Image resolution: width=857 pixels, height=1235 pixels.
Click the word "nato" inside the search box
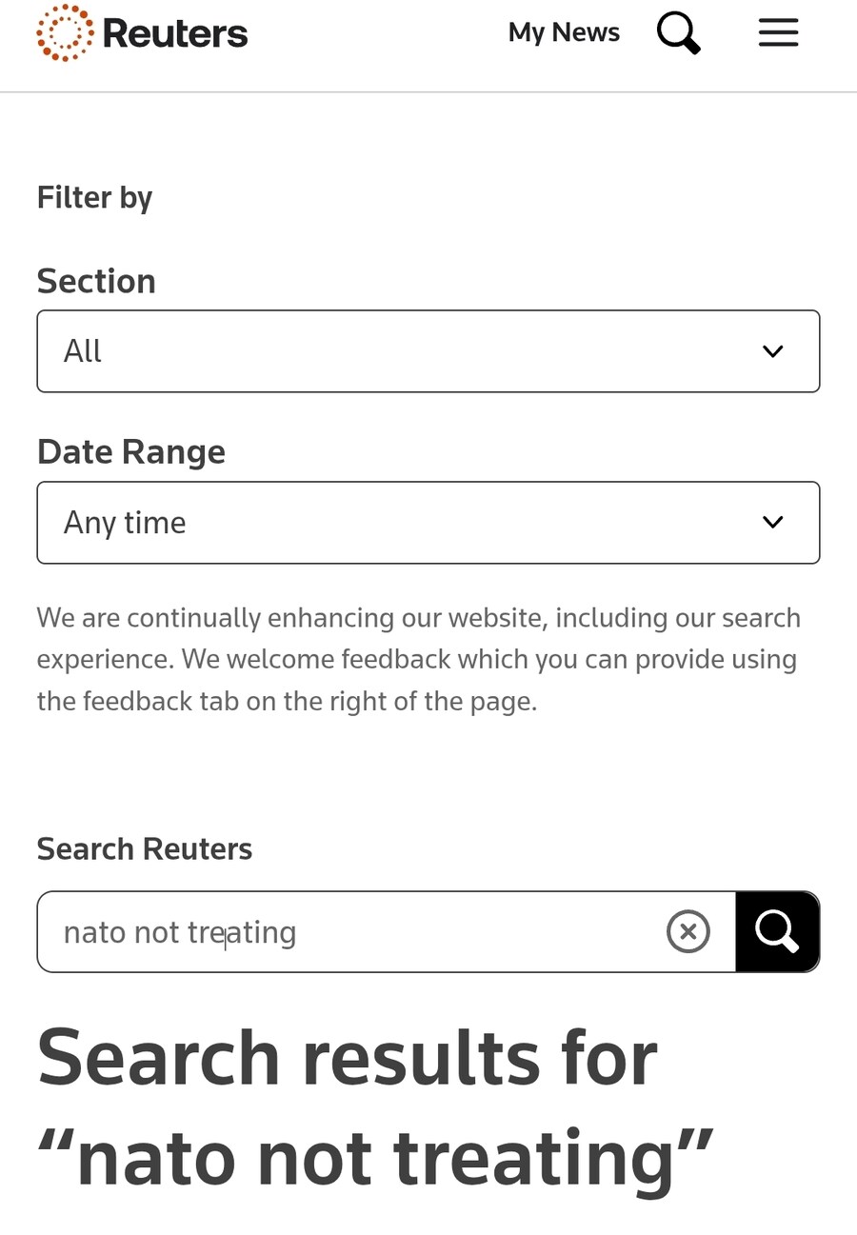click(94, 932)
